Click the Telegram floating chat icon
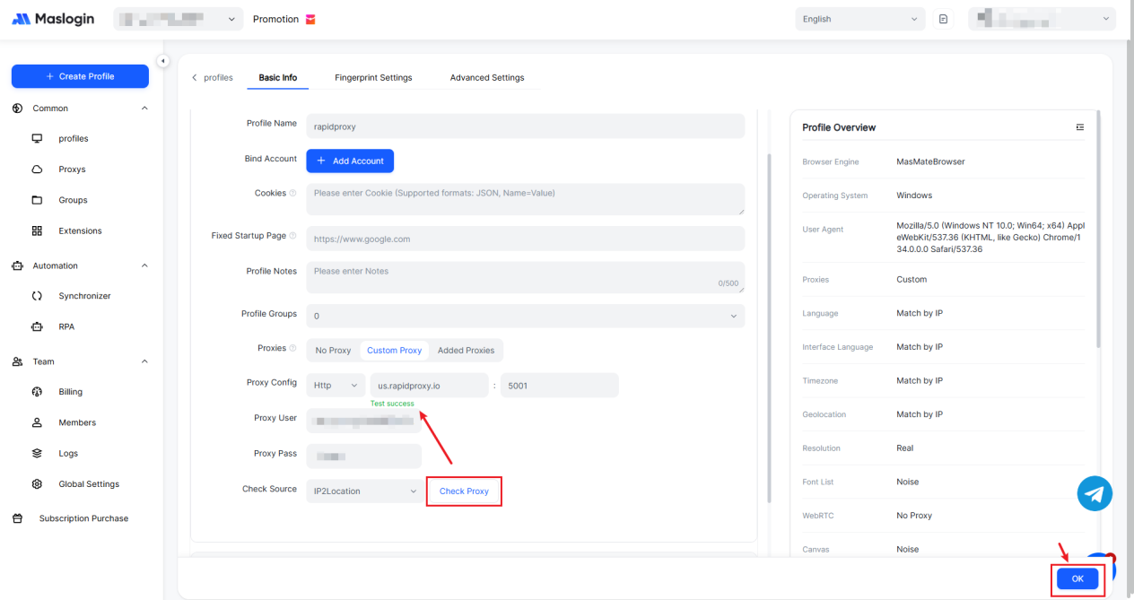Viewport: 1134px width, 600px height. click(x=1095, y=493)
